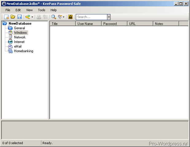Click the eMail envelope icon
190x147 pixels.
pos(10,47)
